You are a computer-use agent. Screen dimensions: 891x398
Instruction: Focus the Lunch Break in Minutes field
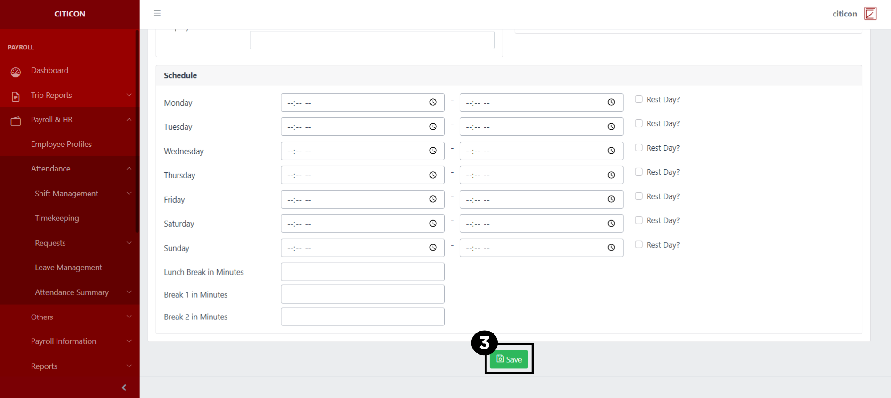click(x=362, y=272)
